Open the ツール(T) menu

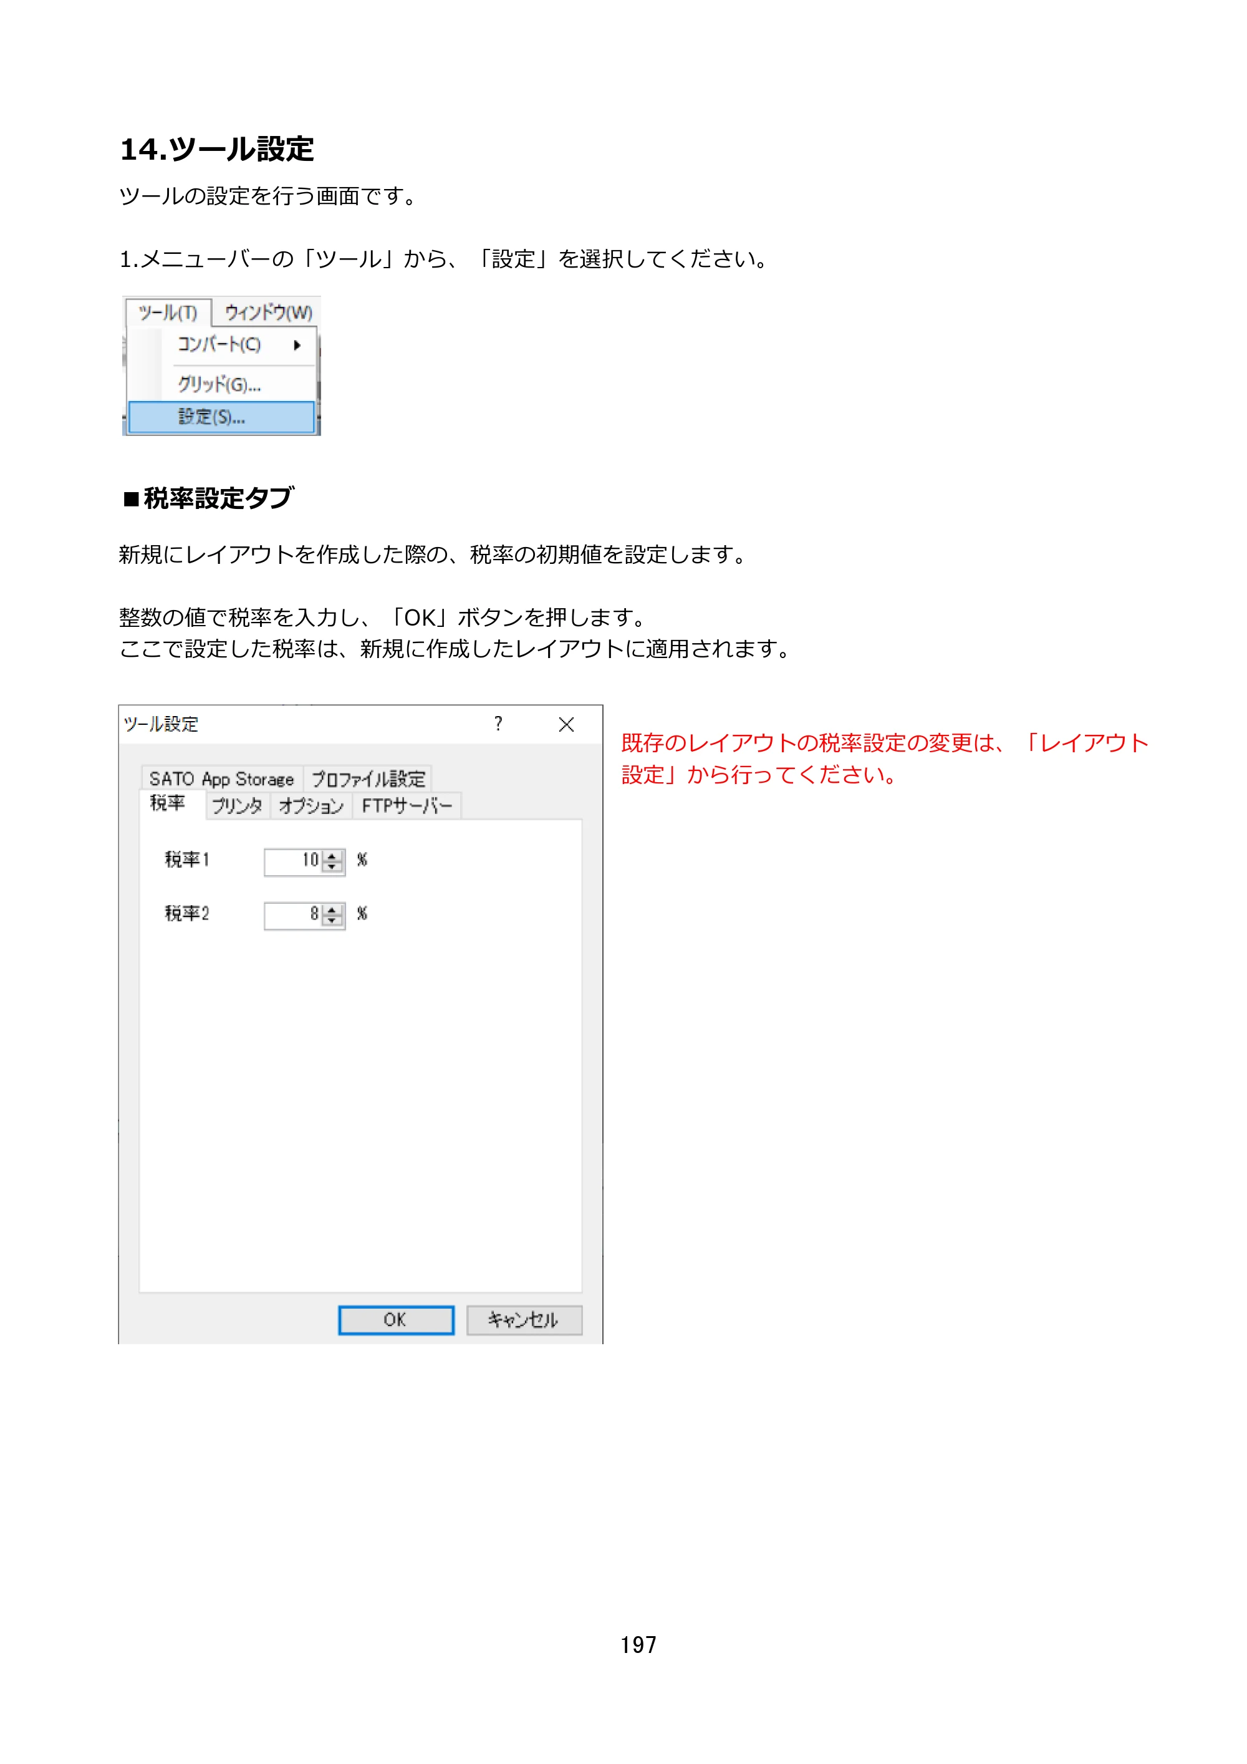point(168,313)
